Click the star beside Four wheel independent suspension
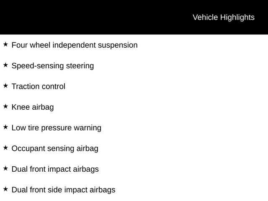Viewport: 268px width, 201px height. coord(5,44)
